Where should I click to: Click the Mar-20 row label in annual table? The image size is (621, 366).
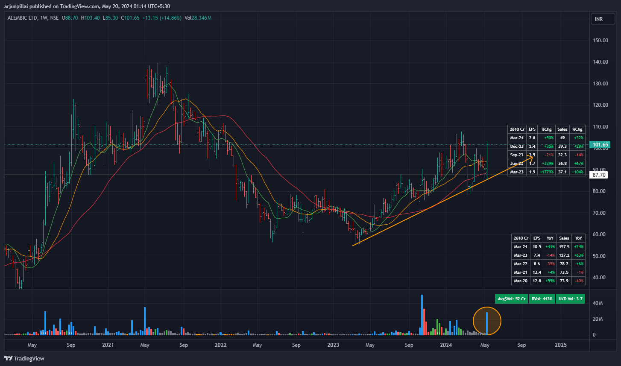tap(521, 281)
